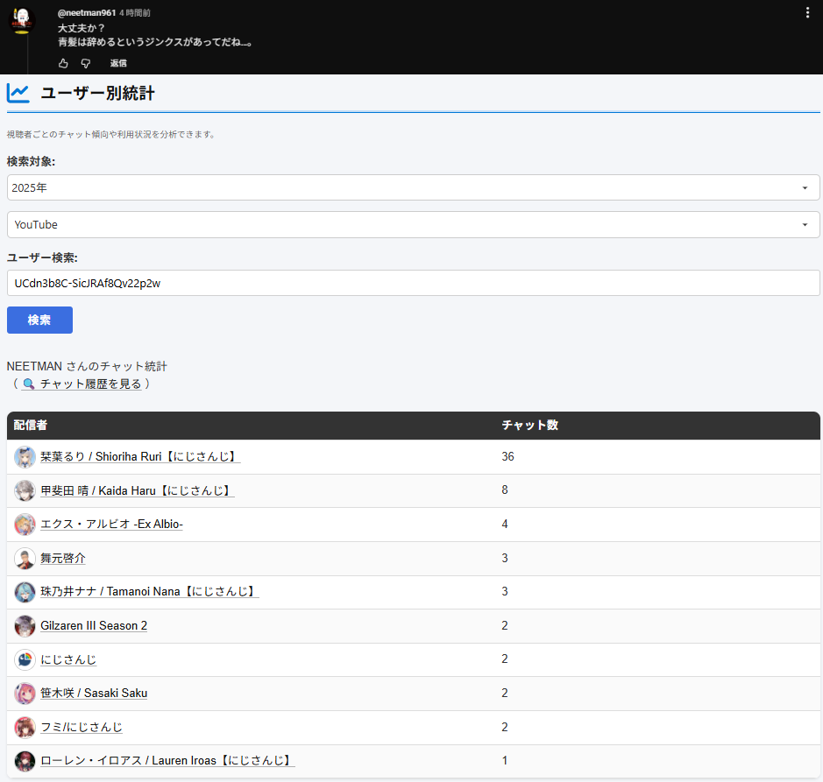Image resolution: width=823 pixels, height=782 pixels.
Task: Click Shioriha Ruri's avatar icon
Action: tap(25, 457)
